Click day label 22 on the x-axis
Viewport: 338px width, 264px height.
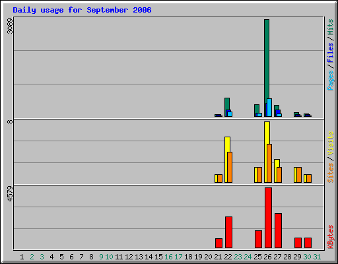228,257
